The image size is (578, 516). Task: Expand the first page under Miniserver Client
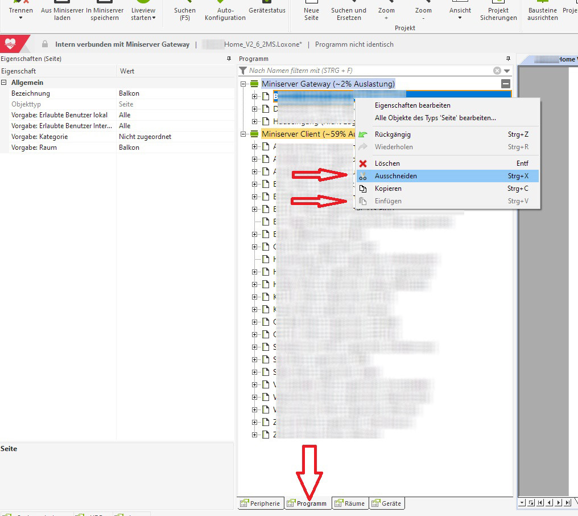click(254, 146)
